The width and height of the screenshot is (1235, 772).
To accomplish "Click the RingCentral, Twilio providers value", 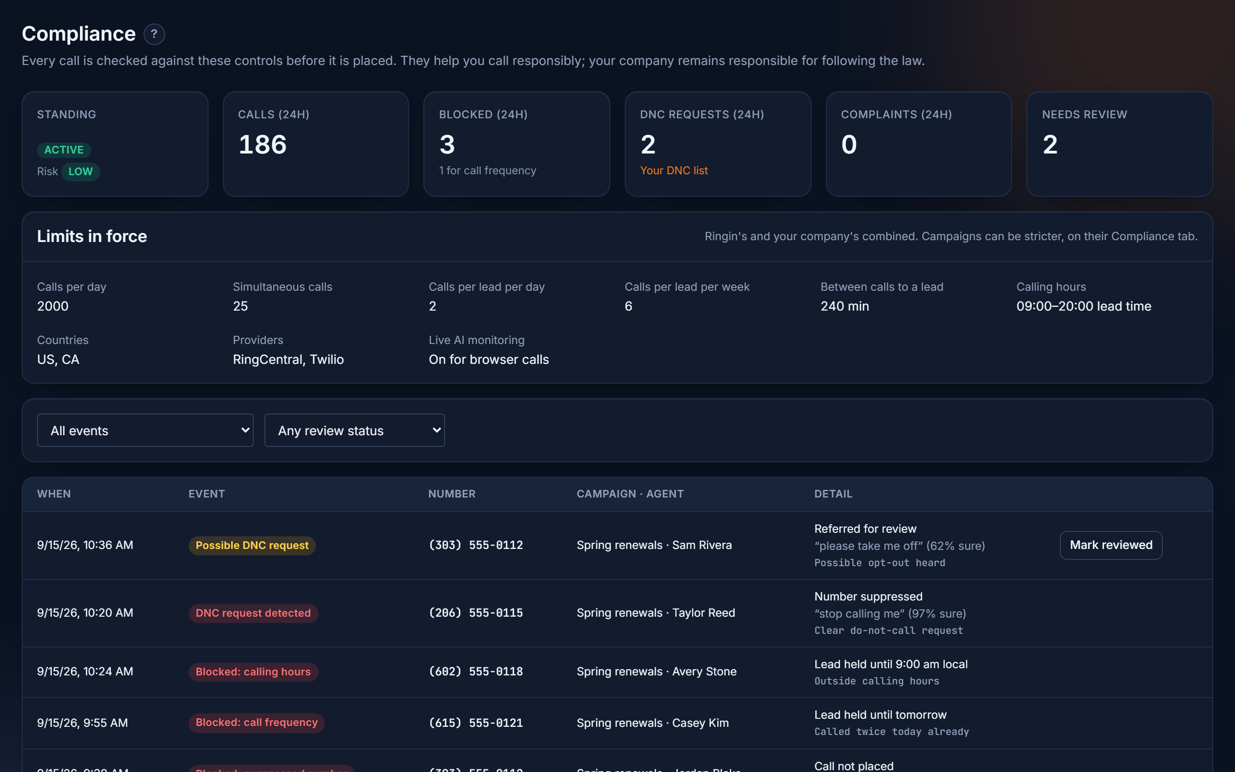I will [x=288, y=360].
